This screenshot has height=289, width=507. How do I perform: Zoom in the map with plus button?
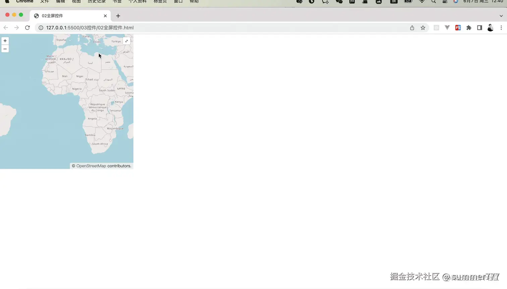(x=5, y=41)
